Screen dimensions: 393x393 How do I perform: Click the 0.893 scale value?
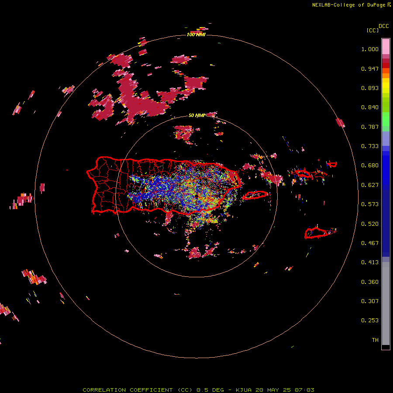pyautogui.click(x=370, y=88)
